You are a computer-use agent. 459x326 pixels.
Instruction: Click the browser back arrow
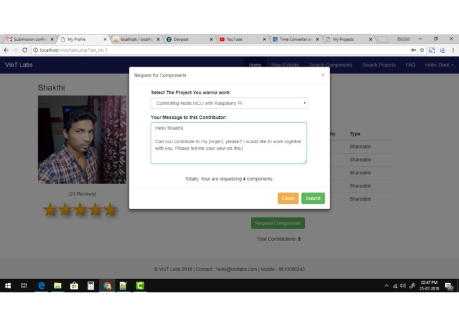coord(6,50)
